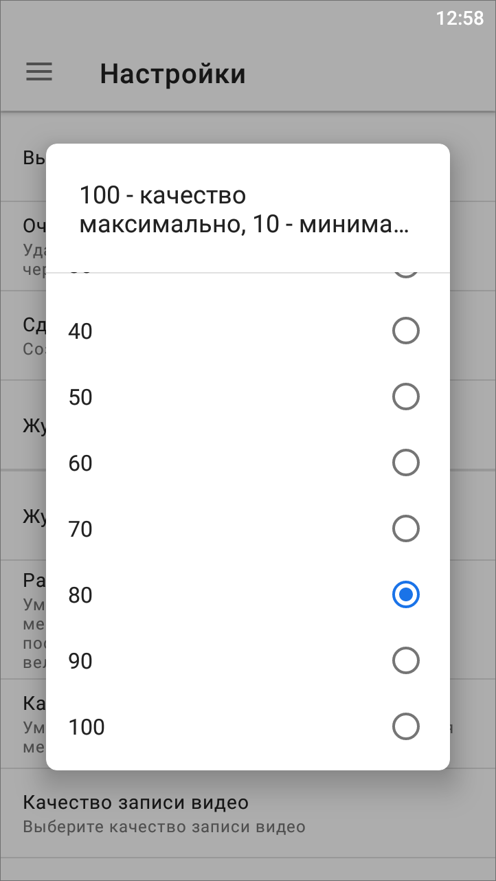The width and height of the screenshot is (496, 881).
Task: Tap the 12:58 clock in status bar
Action: click(x=460, y=18)
